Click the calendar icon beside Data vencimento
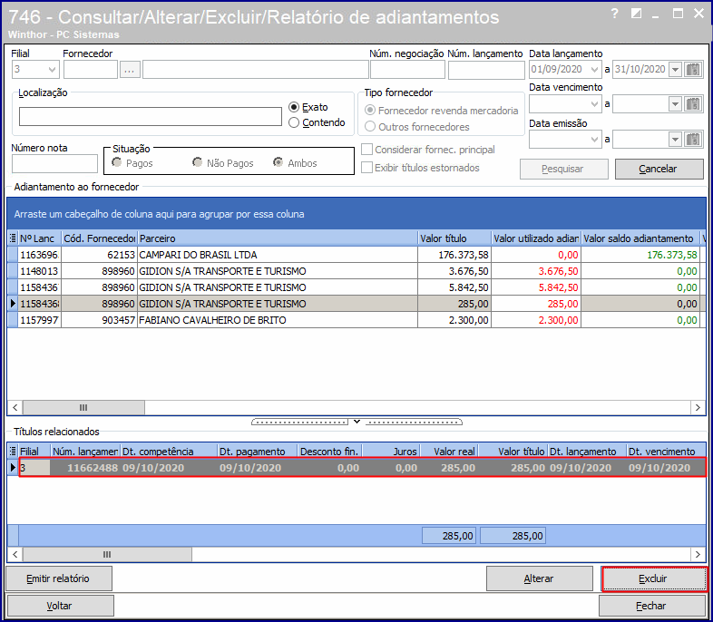This screenshot has width=713, height=622. coord(693,104)
